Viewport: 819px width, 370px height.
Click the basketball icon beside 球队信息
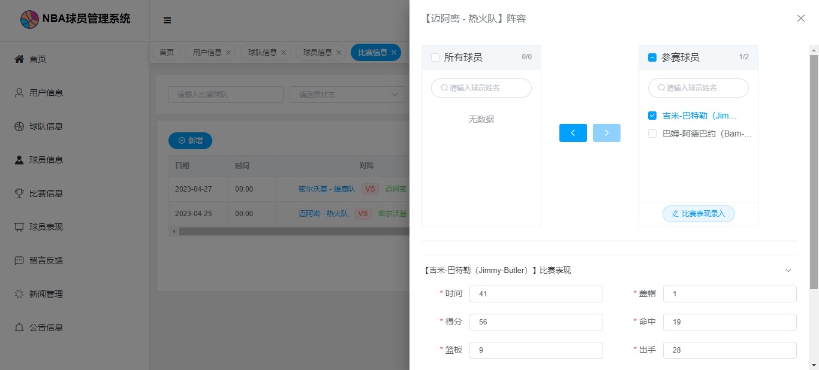19,126
